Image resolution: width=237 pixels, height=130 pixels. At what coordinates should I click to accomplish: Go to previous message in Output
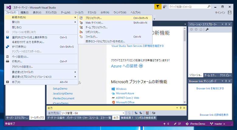(x=136, y=113)
